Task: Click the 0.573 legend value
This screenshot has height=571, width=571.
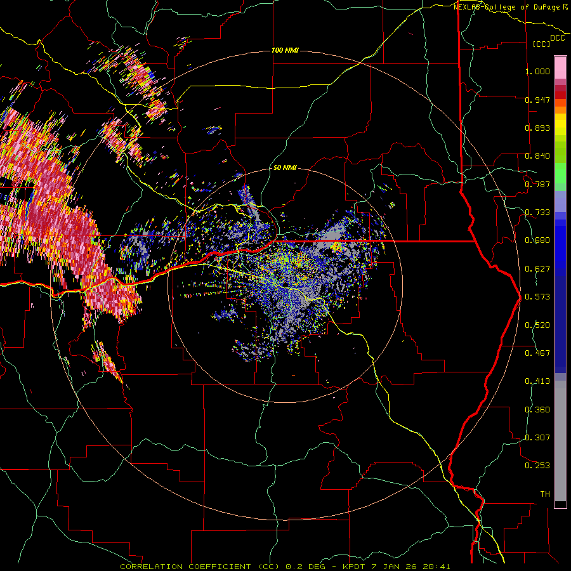Action: pos(537,297)
